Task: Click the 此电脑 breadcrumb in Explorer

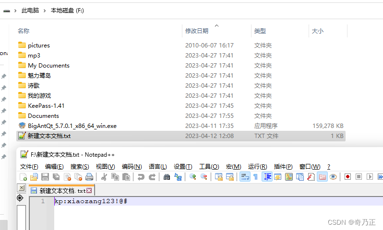Action: (30, 11)
